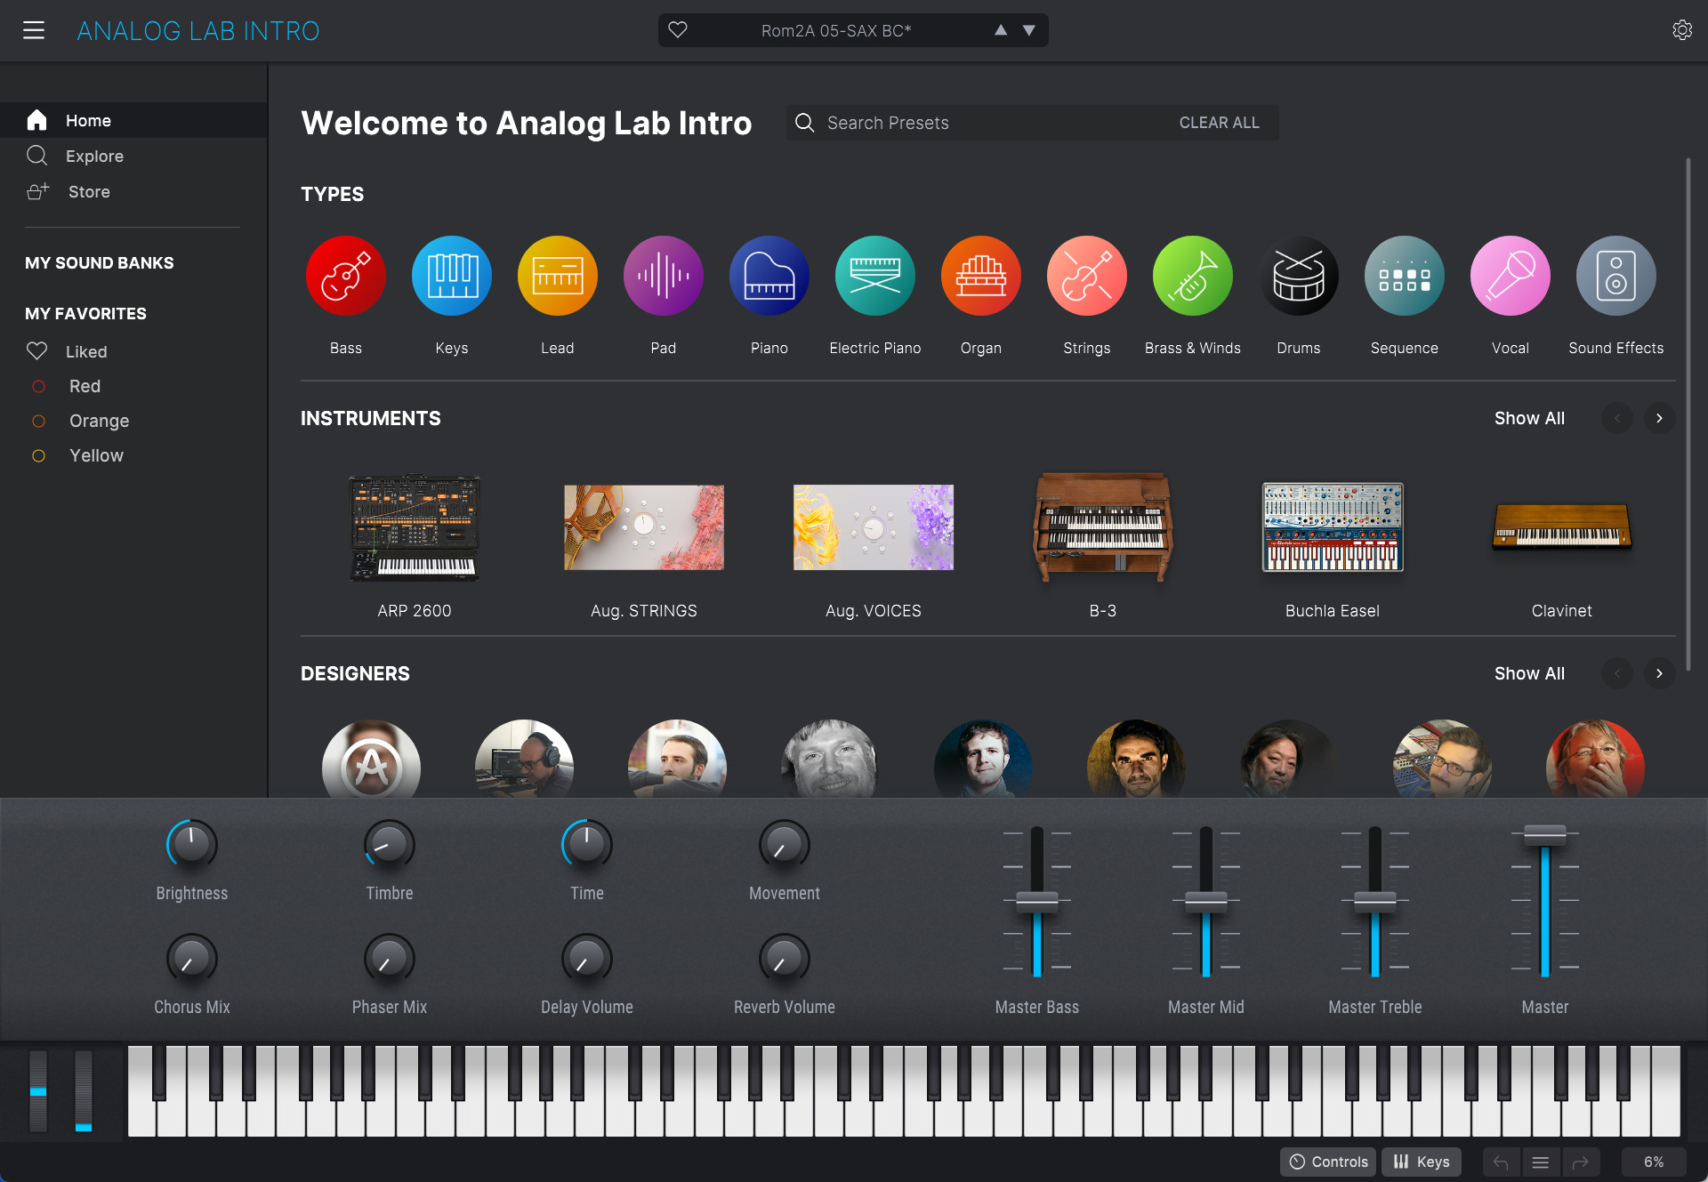Show next designers with right chevron
Image resolution: width=1708 pixels, height=1182 pixels.
(x=1659, y=673)
